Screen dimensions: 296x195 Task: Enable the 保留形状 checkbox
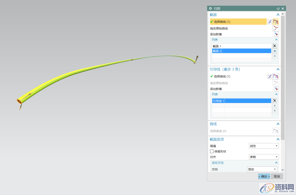click(x=212, y=151)
